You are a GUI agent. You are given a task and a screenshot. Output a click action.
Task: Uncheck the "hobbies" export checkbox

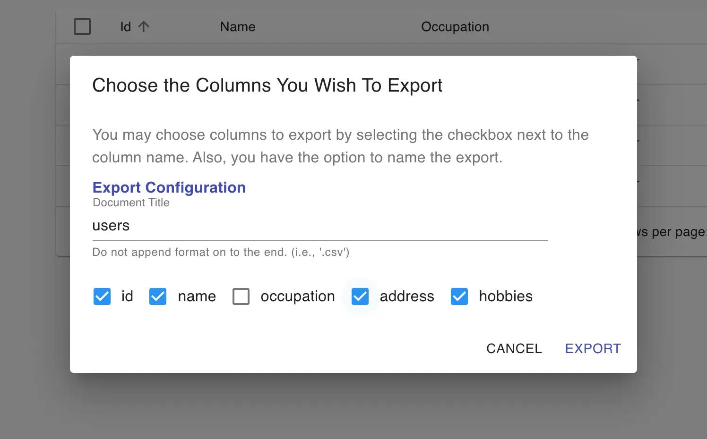(459, 296)
